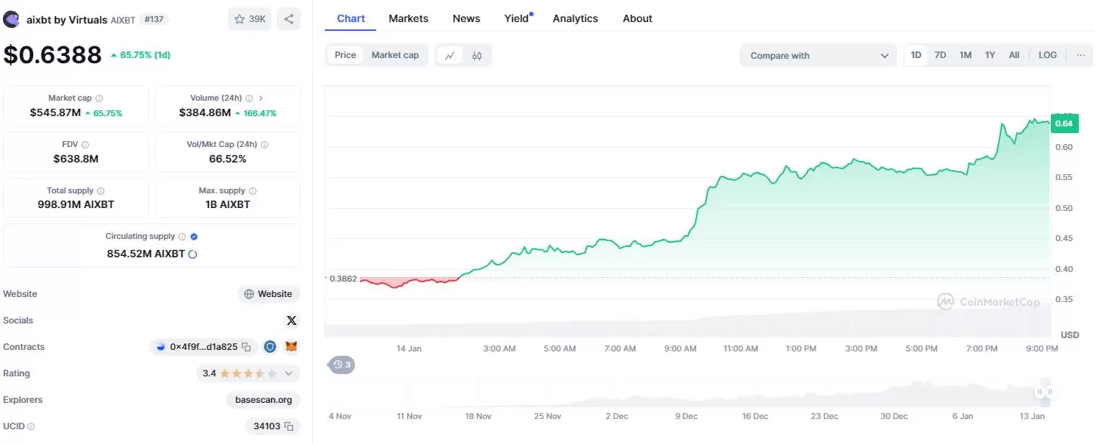Select the Price chart toggle
Viewport: 1095px width, 444px height.
345,55
